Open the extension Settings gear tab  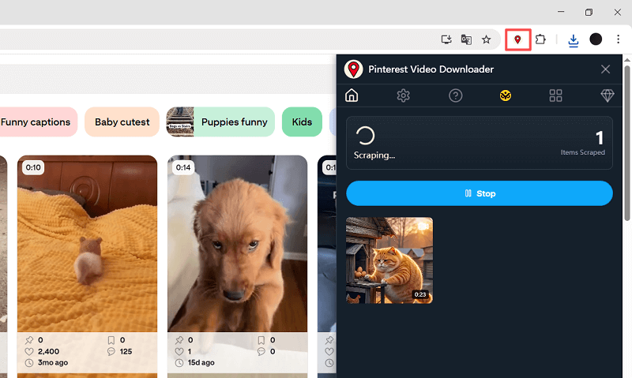tap(403, 95)
